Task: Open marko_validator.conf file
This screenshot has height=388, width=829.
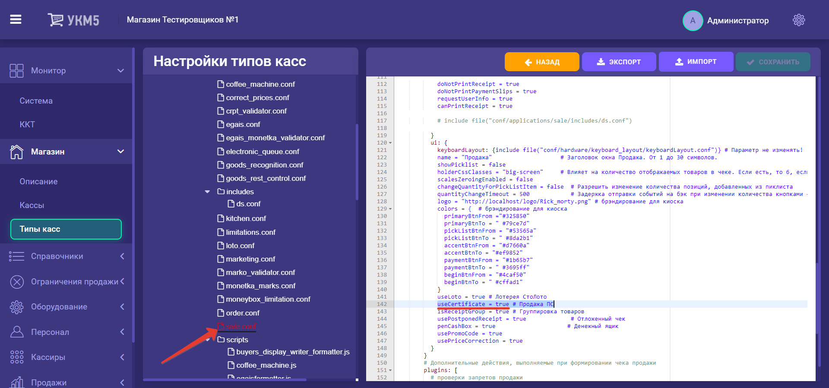Action: [x=260, y=272]
